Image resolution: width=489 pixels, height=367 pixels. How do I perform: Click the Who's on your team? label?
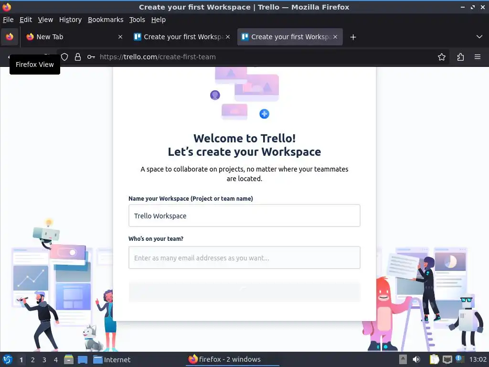pyautogui.click(x=156, y=239)
